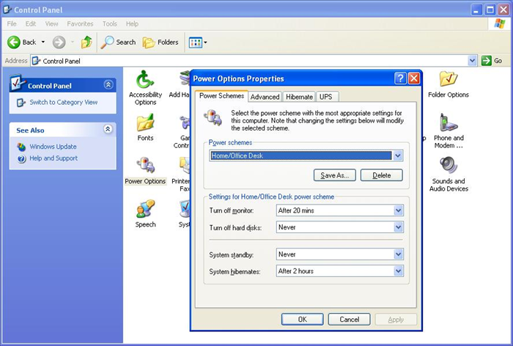Open Help and Support link
This screenshot has height=346, width=513.
pos(53,158)
